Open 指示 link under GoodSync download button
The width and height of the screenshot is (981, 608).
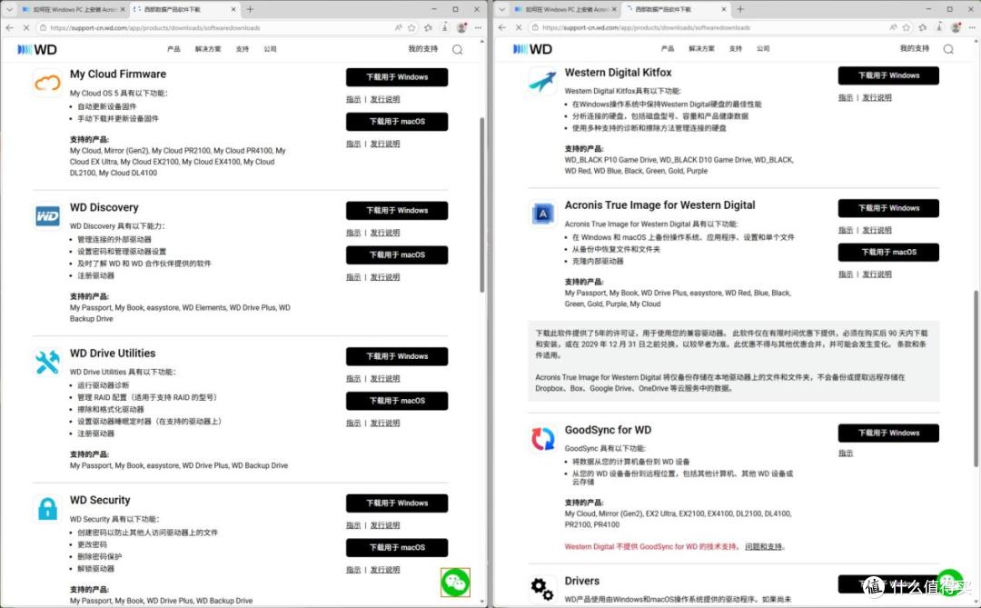[846, 454]
